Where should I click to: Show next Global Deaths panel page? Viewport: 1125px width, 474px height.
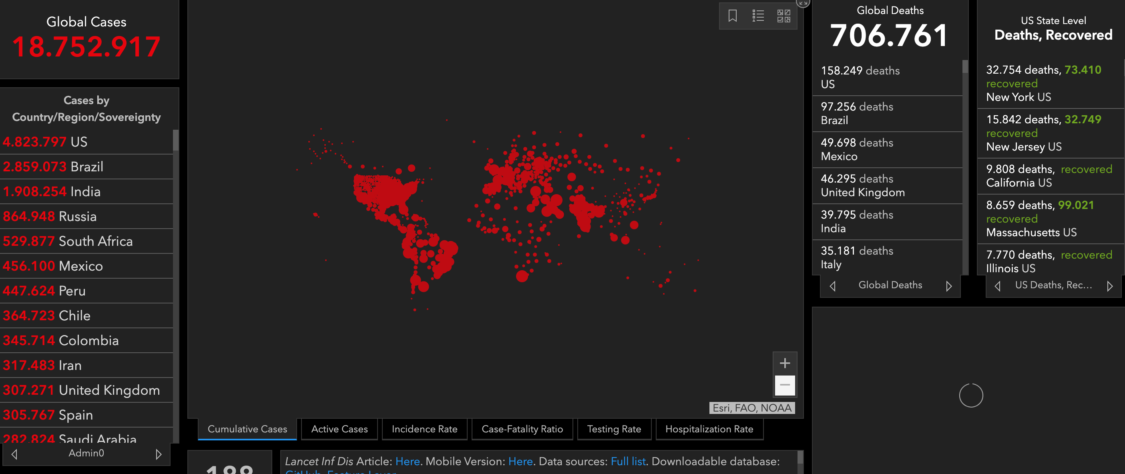948,286
